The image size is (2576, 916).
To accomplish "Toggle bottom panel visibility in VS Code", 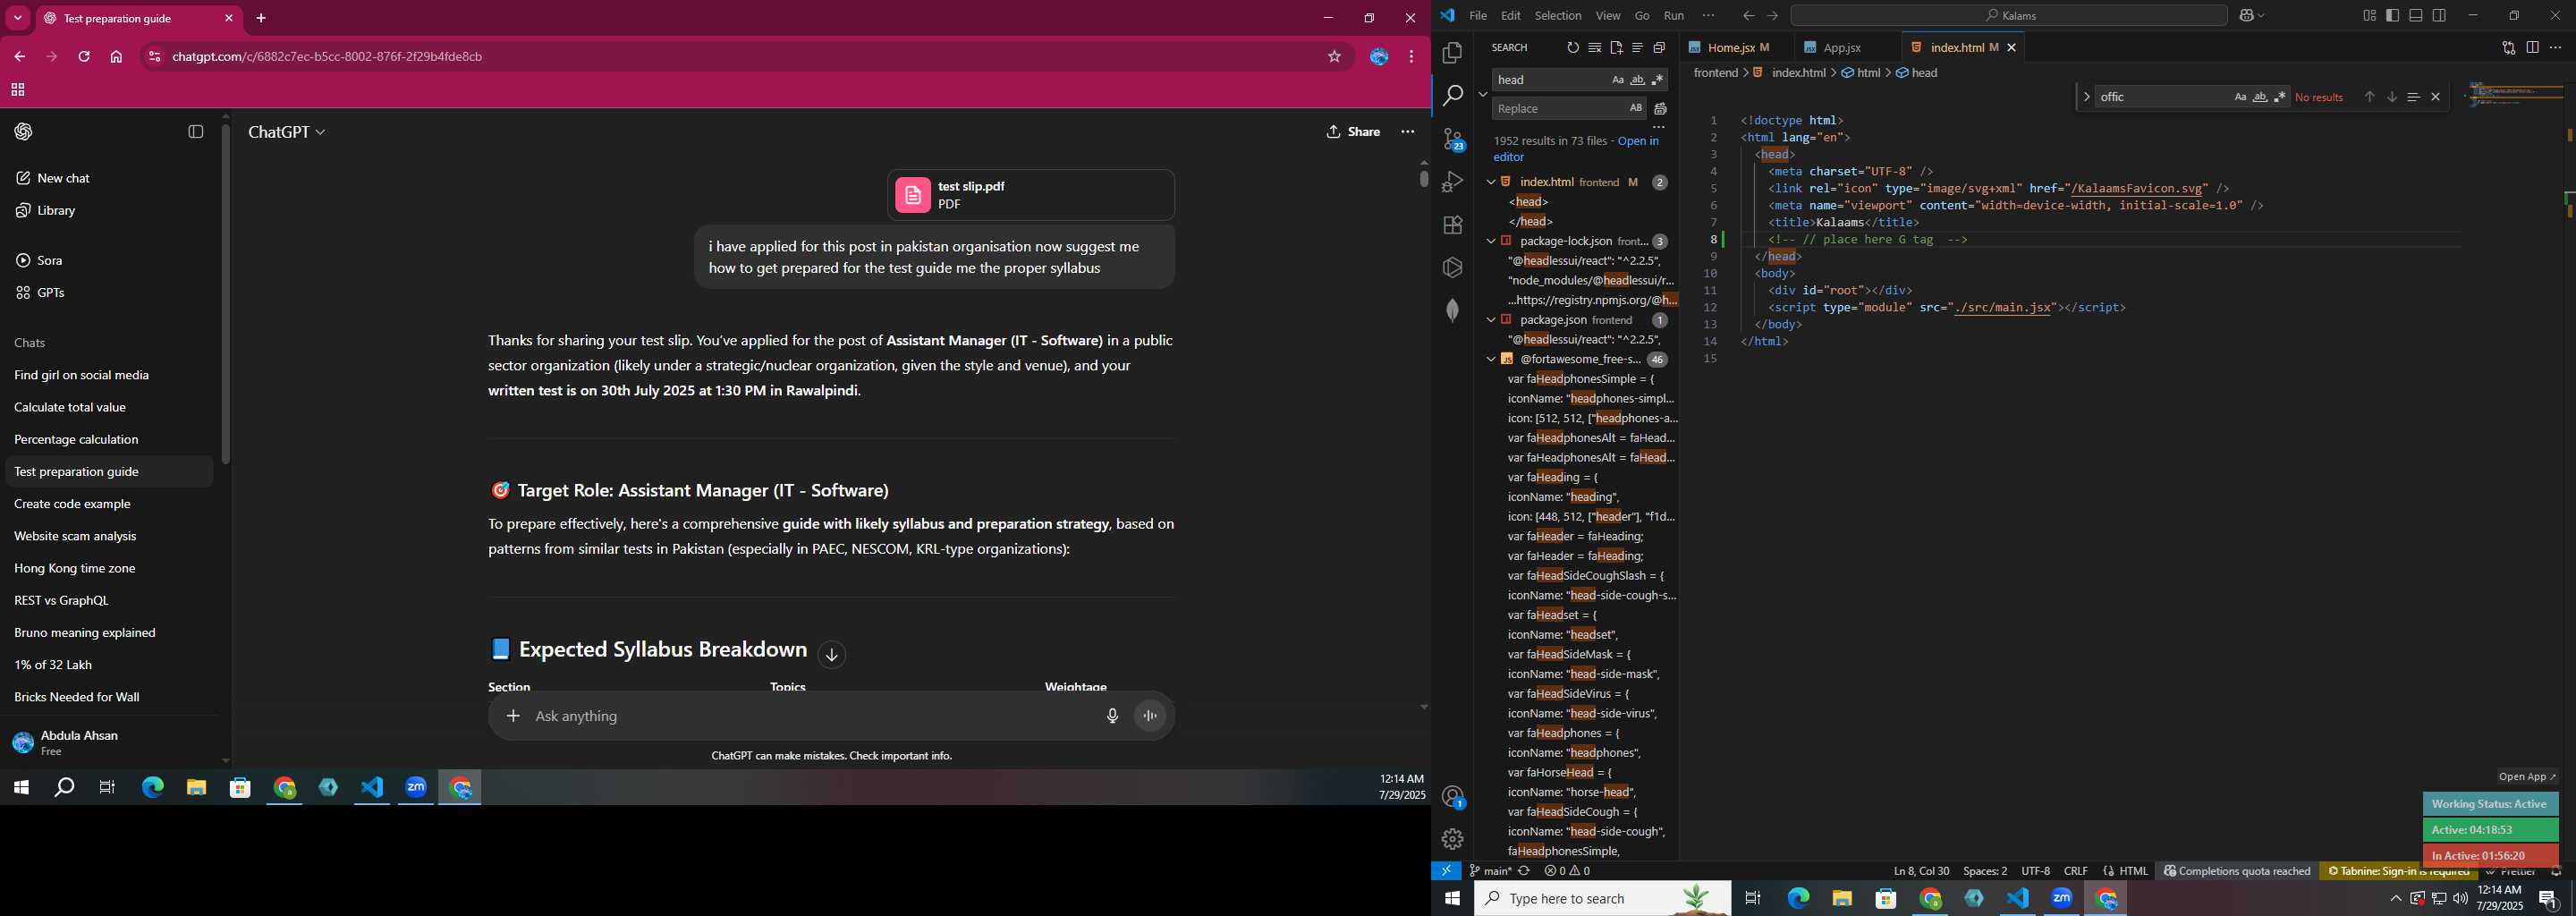I will 2416,16.
